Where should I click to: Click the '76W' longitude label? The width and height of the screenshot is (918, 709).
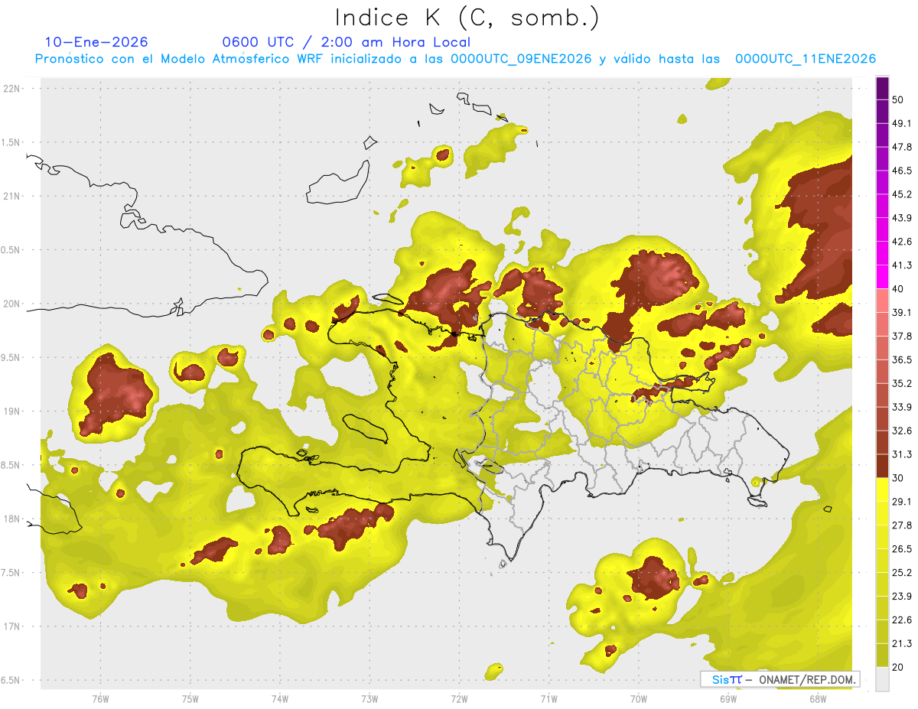click(x=100, y=699)
